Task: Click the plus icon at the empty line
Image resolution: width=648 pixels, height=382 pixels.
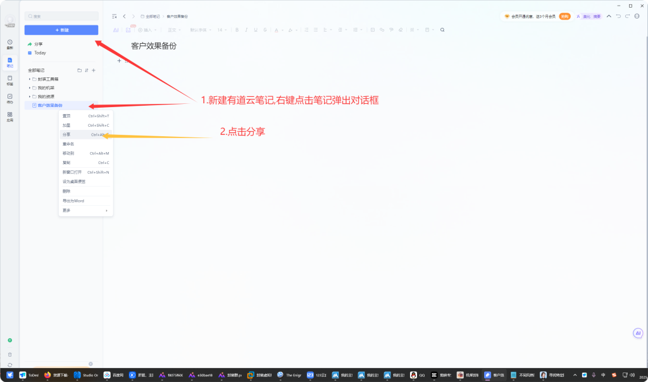Action: tap(120, 61)
